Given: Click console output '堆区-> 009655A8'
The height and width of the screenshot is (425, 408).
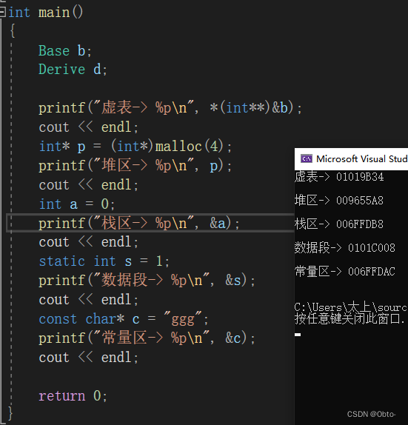Looking at the screenshot, I should click(339, 201).
